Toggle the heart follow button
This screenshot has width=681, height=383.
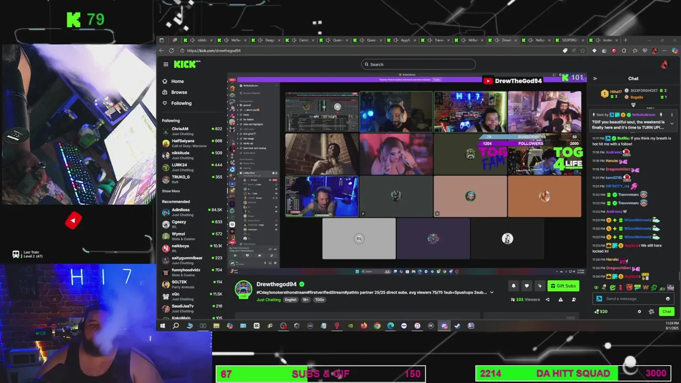click(x=527, y=286)
